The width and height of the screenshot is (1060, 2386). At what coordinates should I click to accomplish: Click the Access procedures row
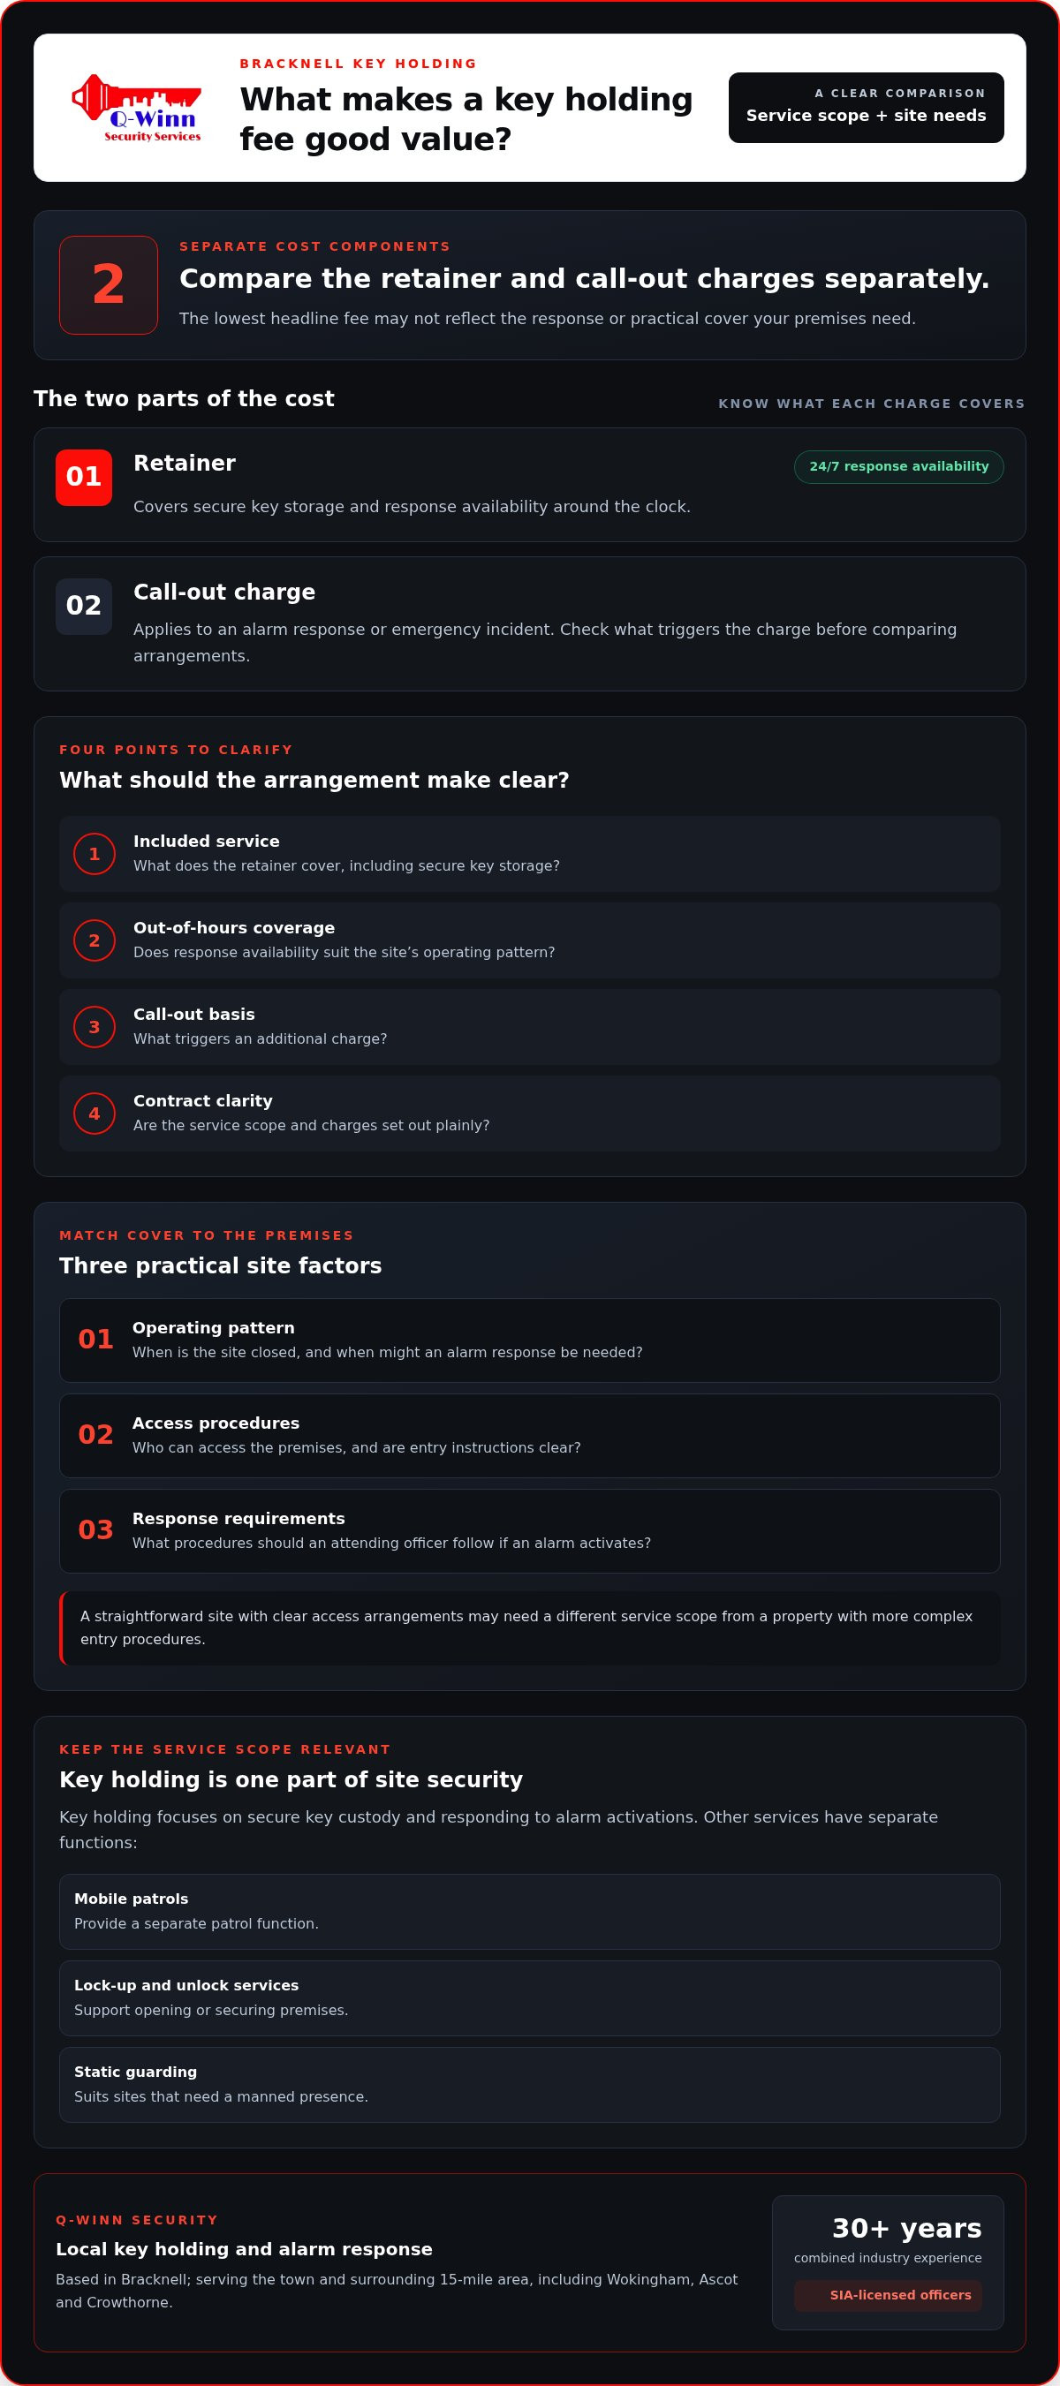(x=530, y=1436)
